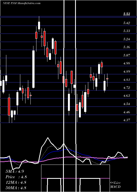
Task: Click the highest white candle near 5.42
Action: tap(39, 26)
